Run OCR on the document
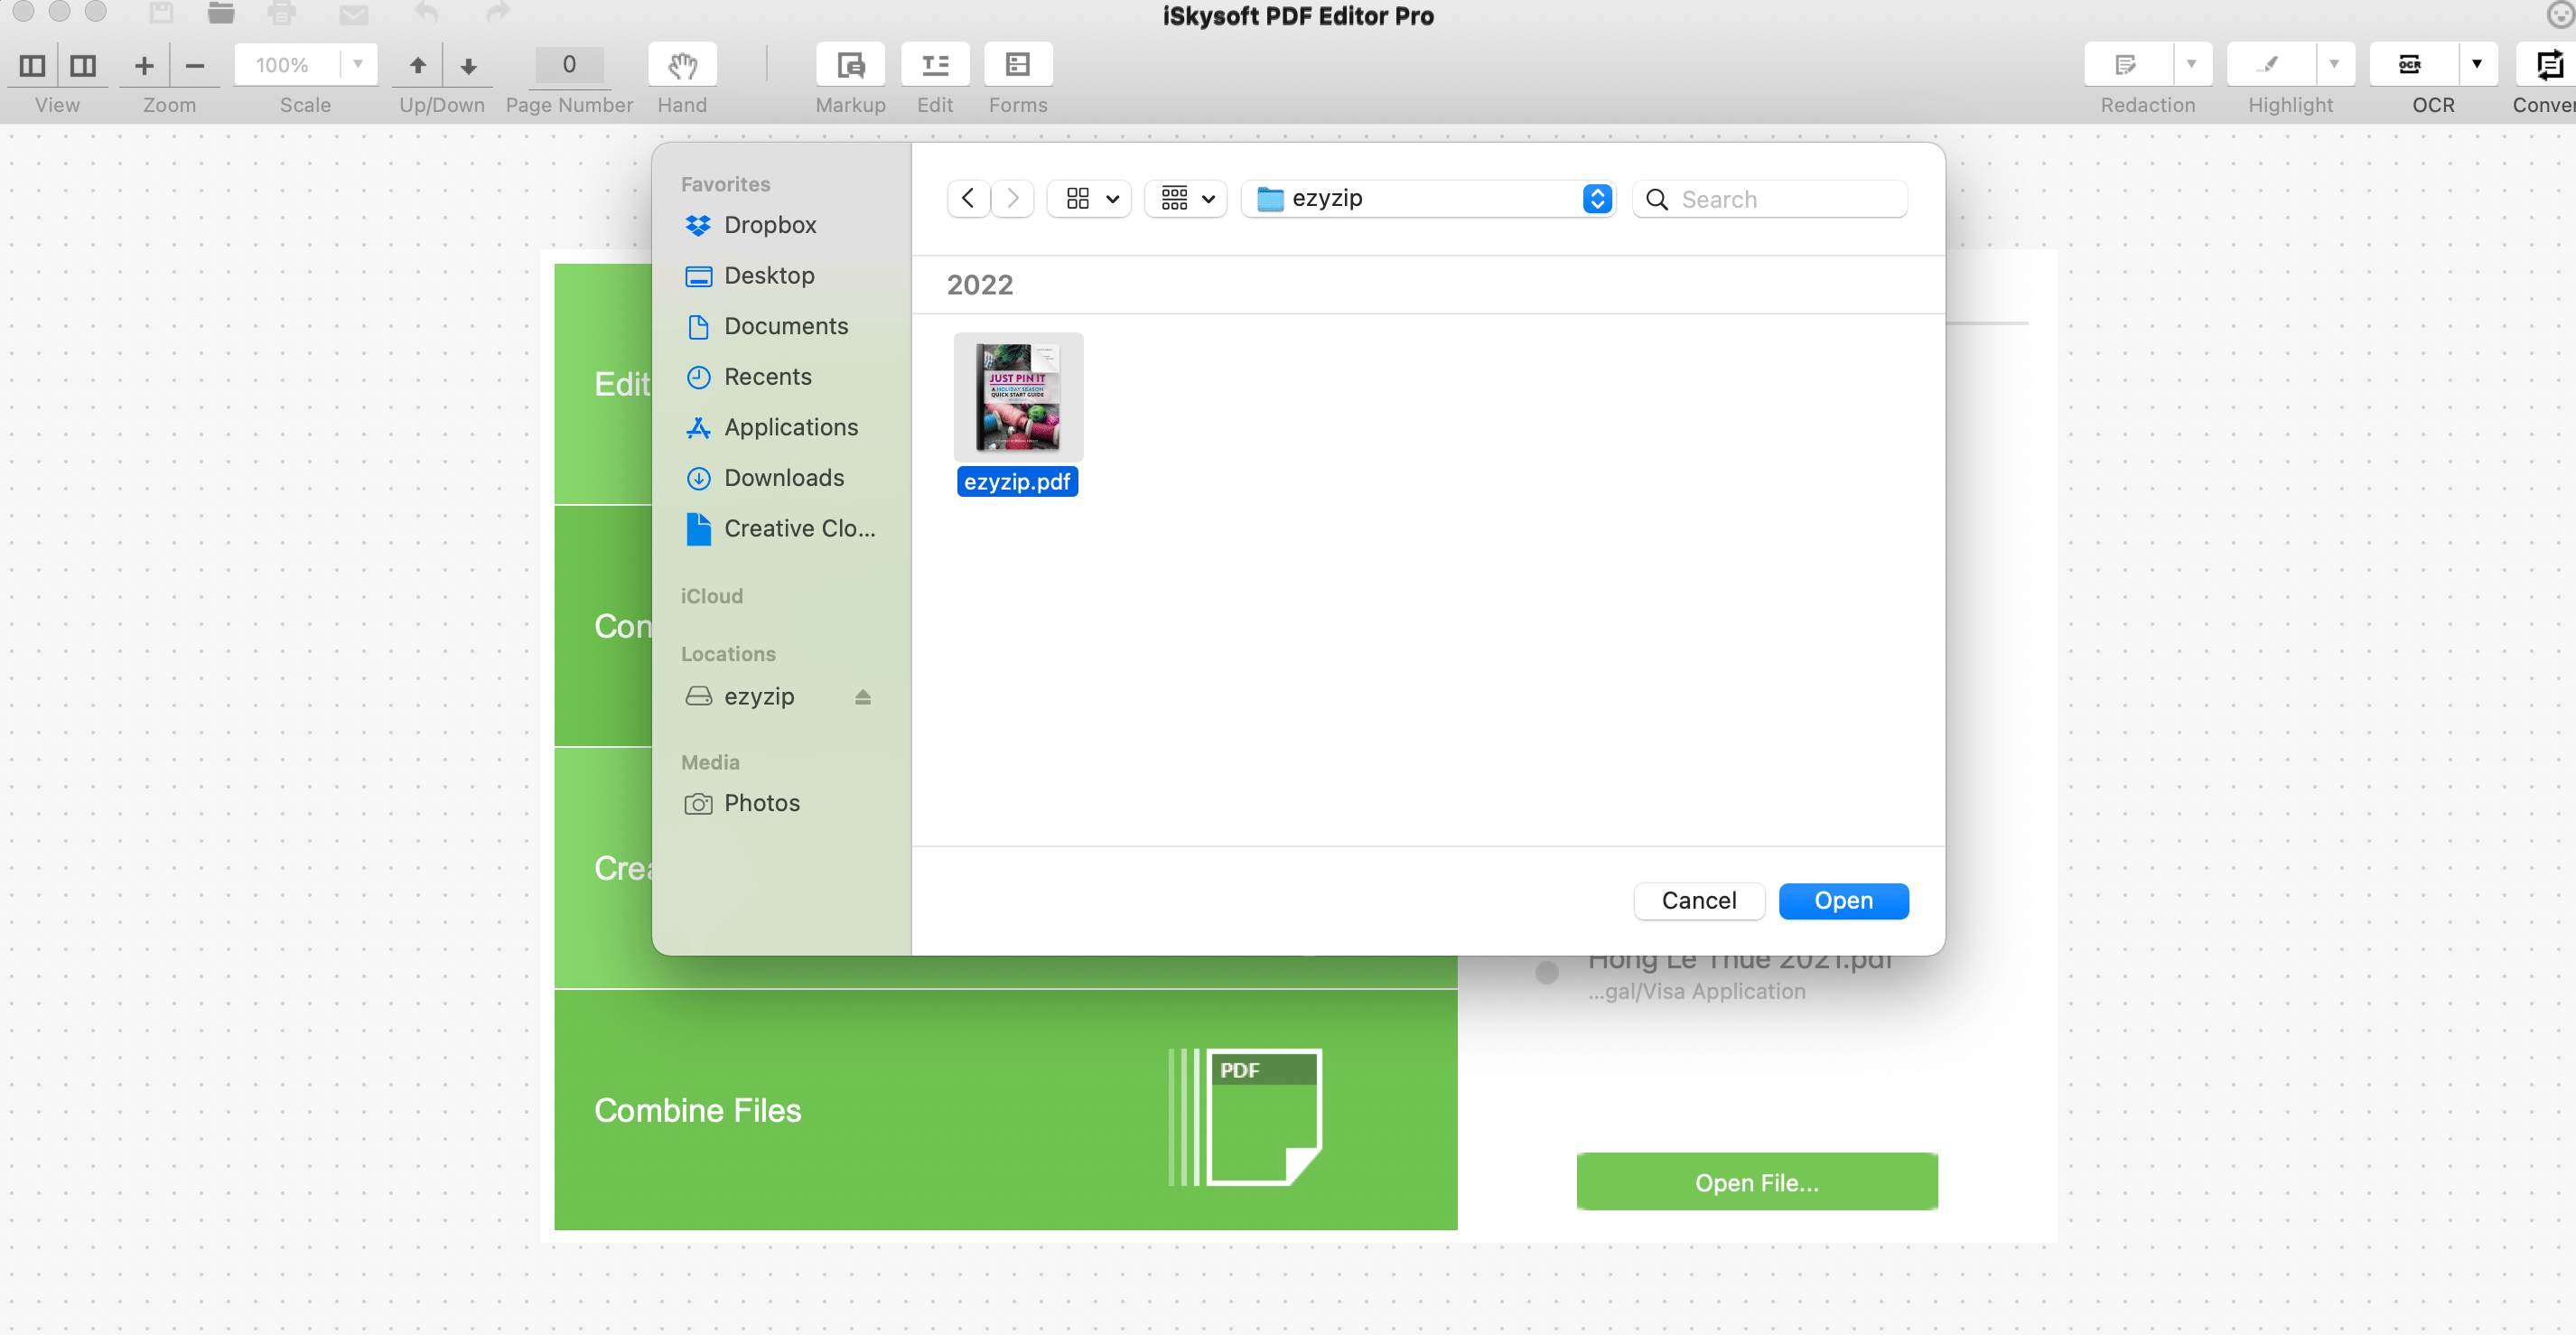 tap(2410, 63)
